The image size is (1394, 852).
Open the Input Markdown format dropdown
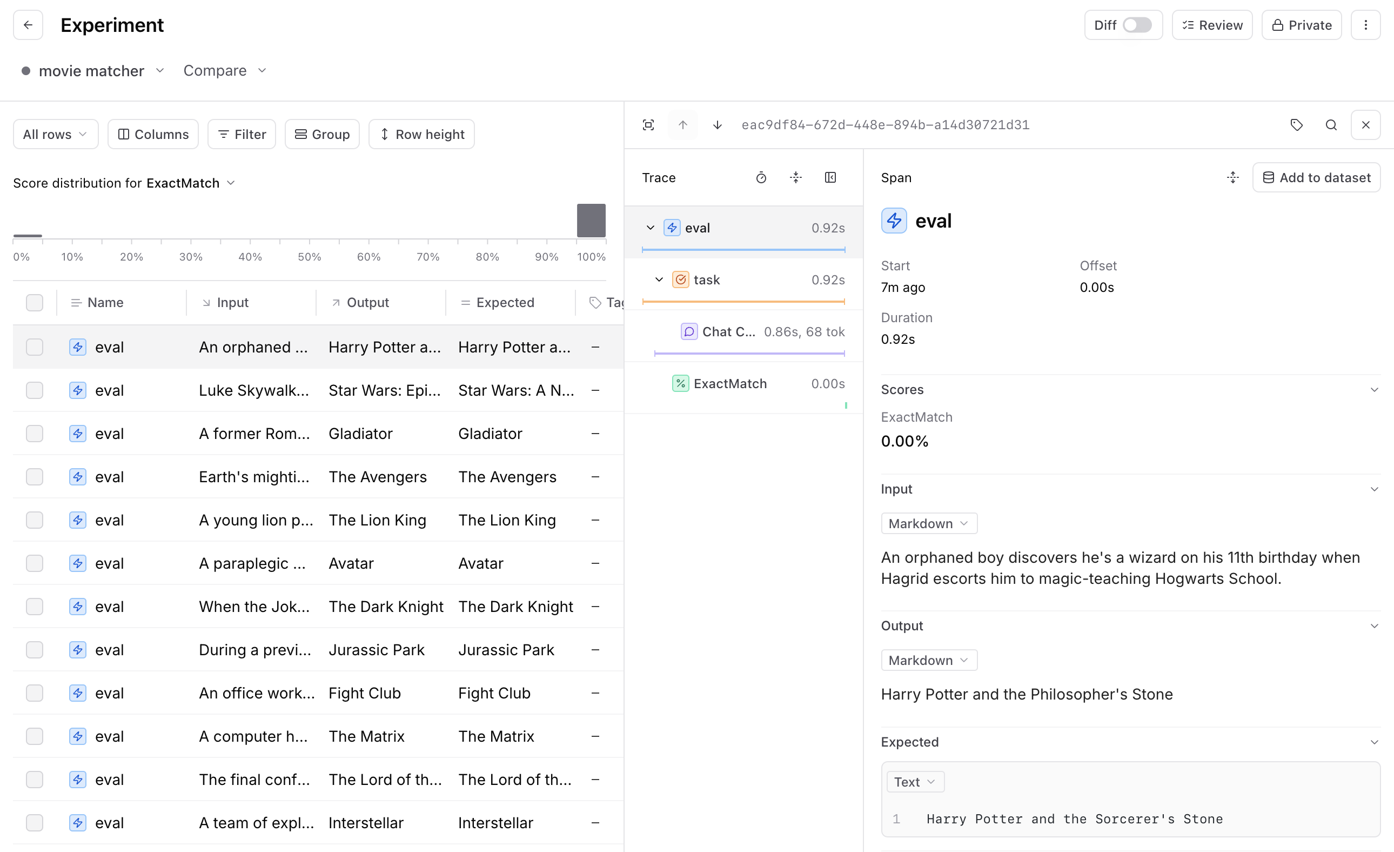[x=928, y=524]
